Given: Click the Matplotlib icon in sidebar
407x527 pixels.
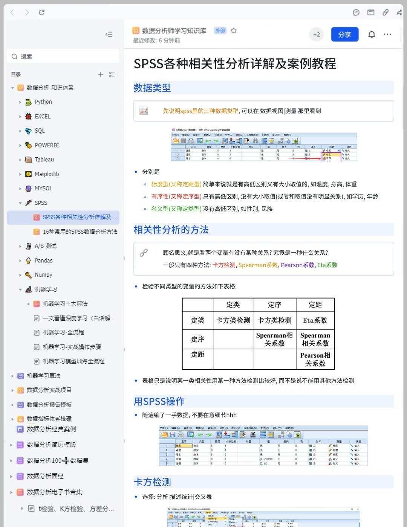Looking at the screenshot, I should (x=28, y=174).
